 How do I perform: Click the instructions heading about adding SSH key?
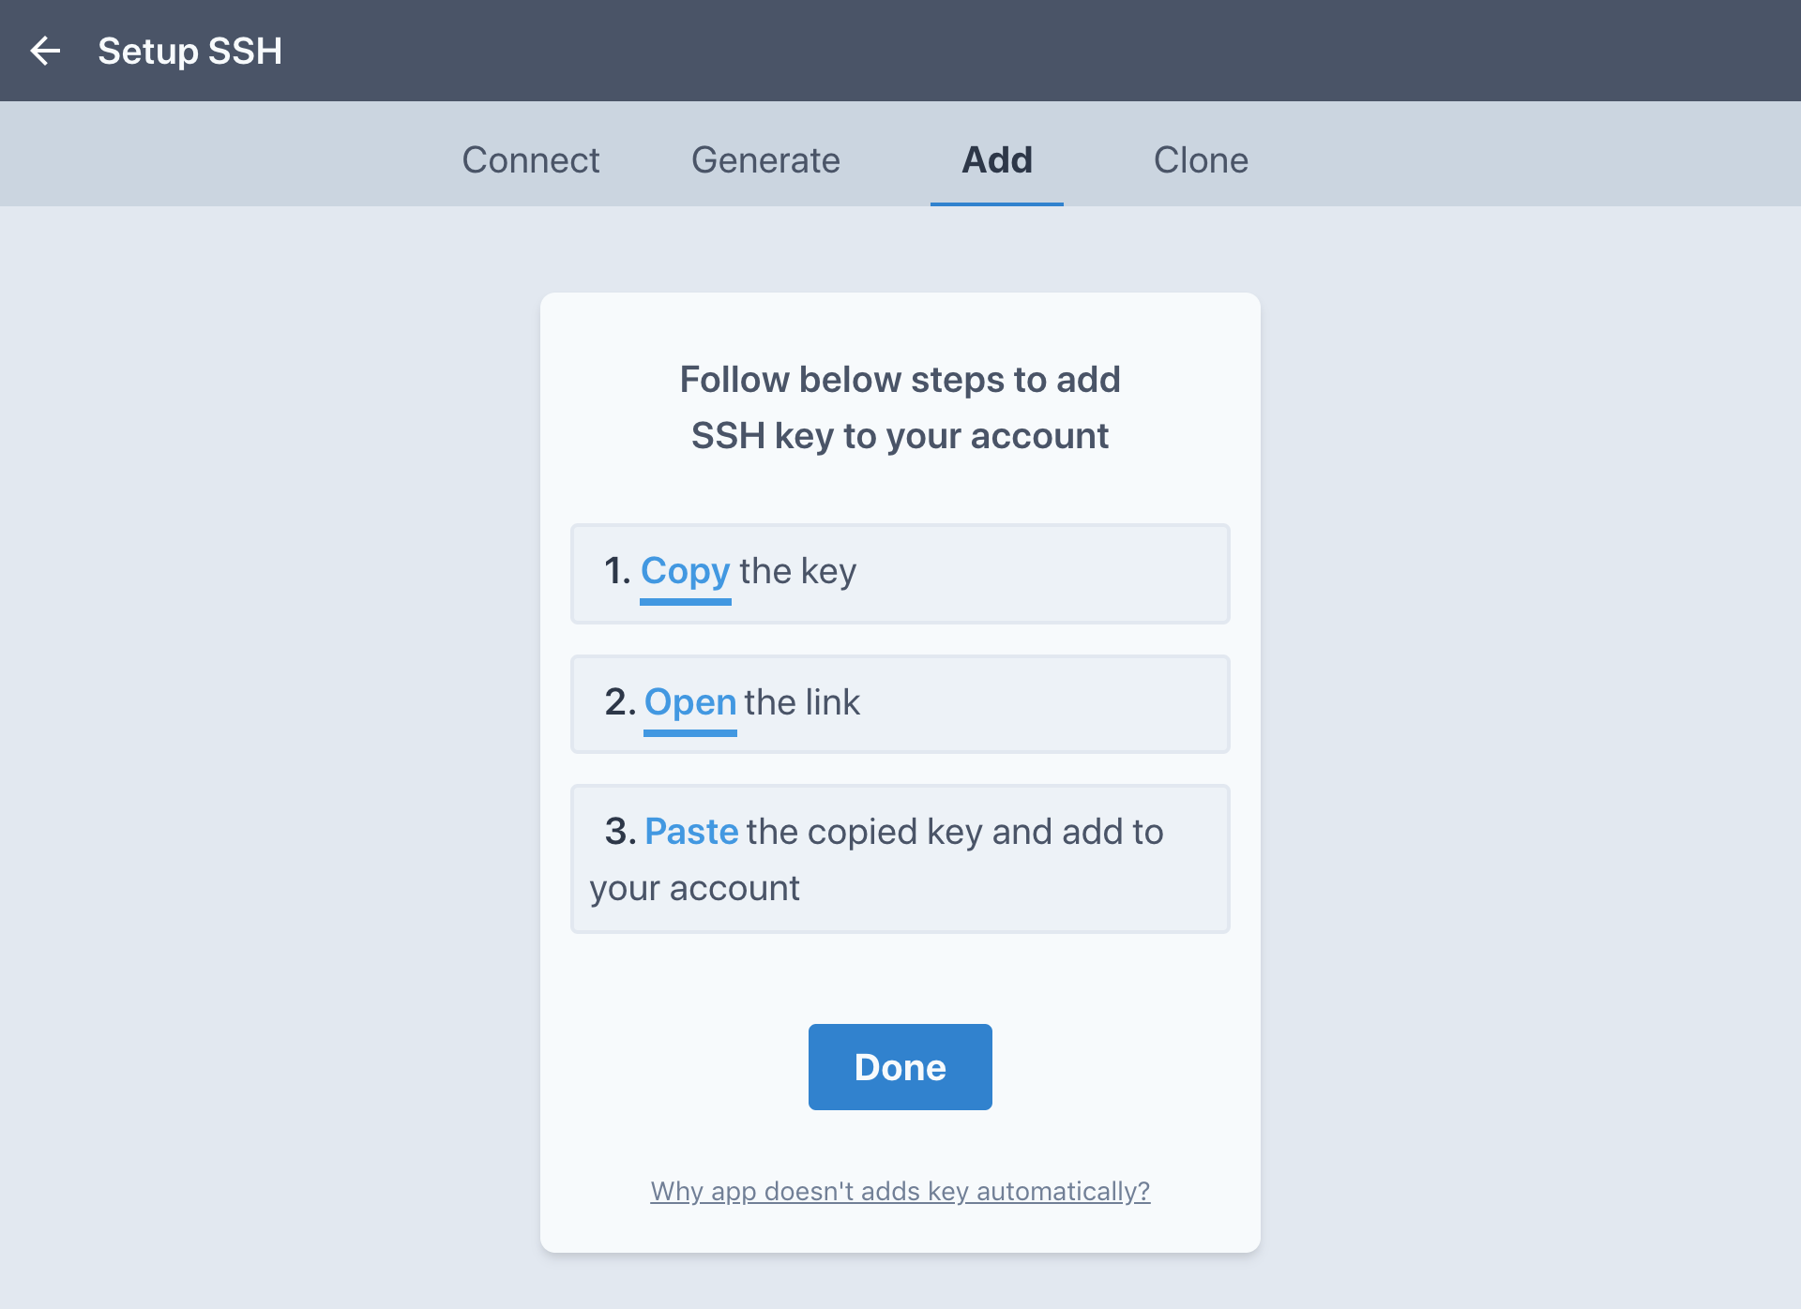click(x=899, y=406)
